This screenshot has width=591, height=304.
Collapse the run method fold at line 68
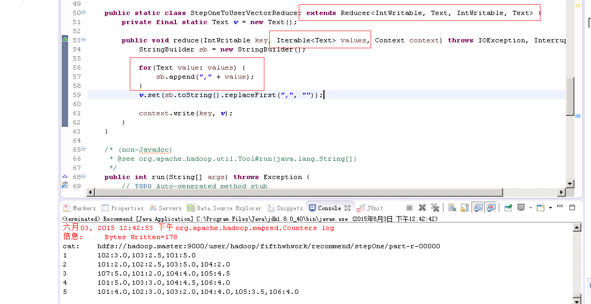coord(84,176)
